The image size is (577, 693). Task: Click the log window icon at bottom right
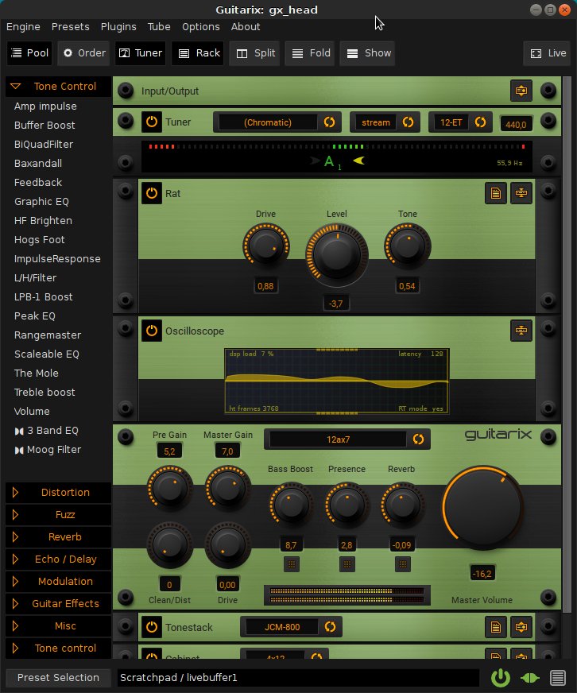pos(558,678)
